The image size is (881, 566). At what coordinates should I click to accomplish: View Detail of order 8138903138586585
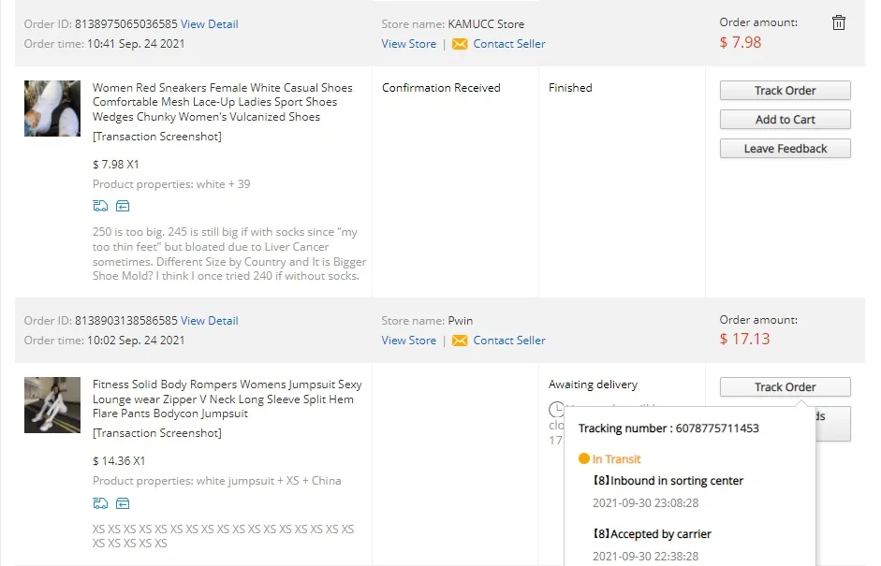209,321
